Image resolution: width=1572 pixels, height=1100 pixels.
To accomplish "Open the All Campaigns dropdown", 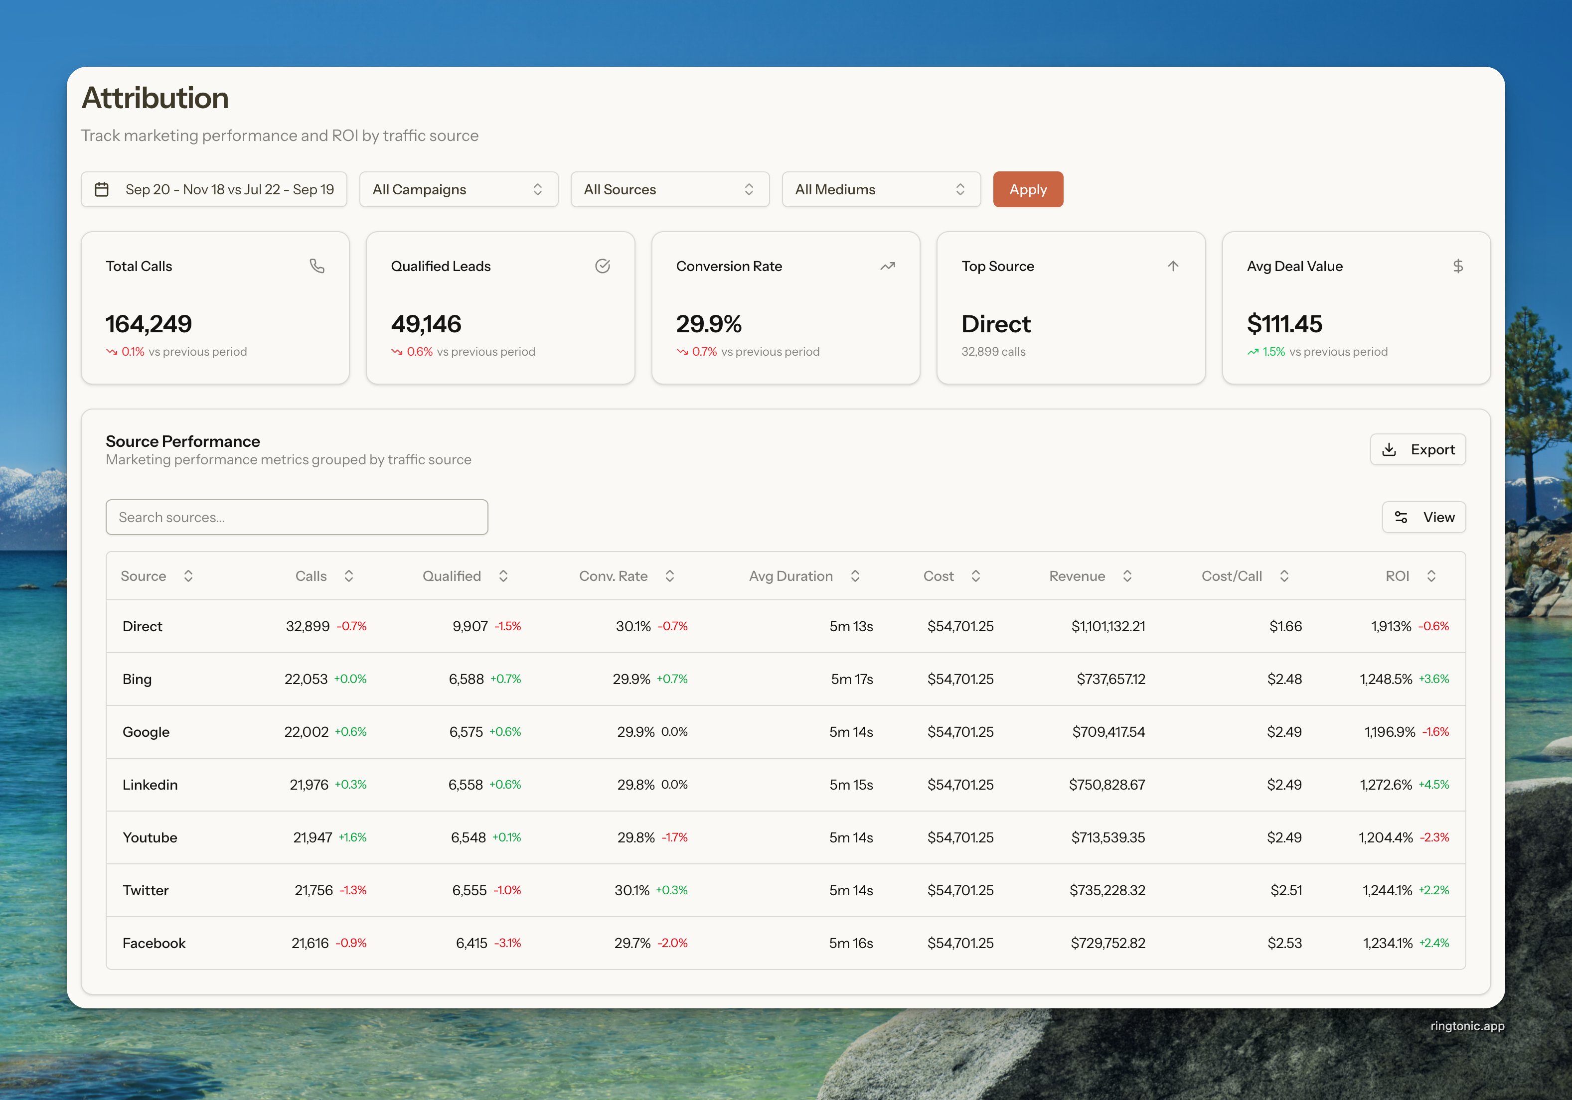I will point(458,190).
